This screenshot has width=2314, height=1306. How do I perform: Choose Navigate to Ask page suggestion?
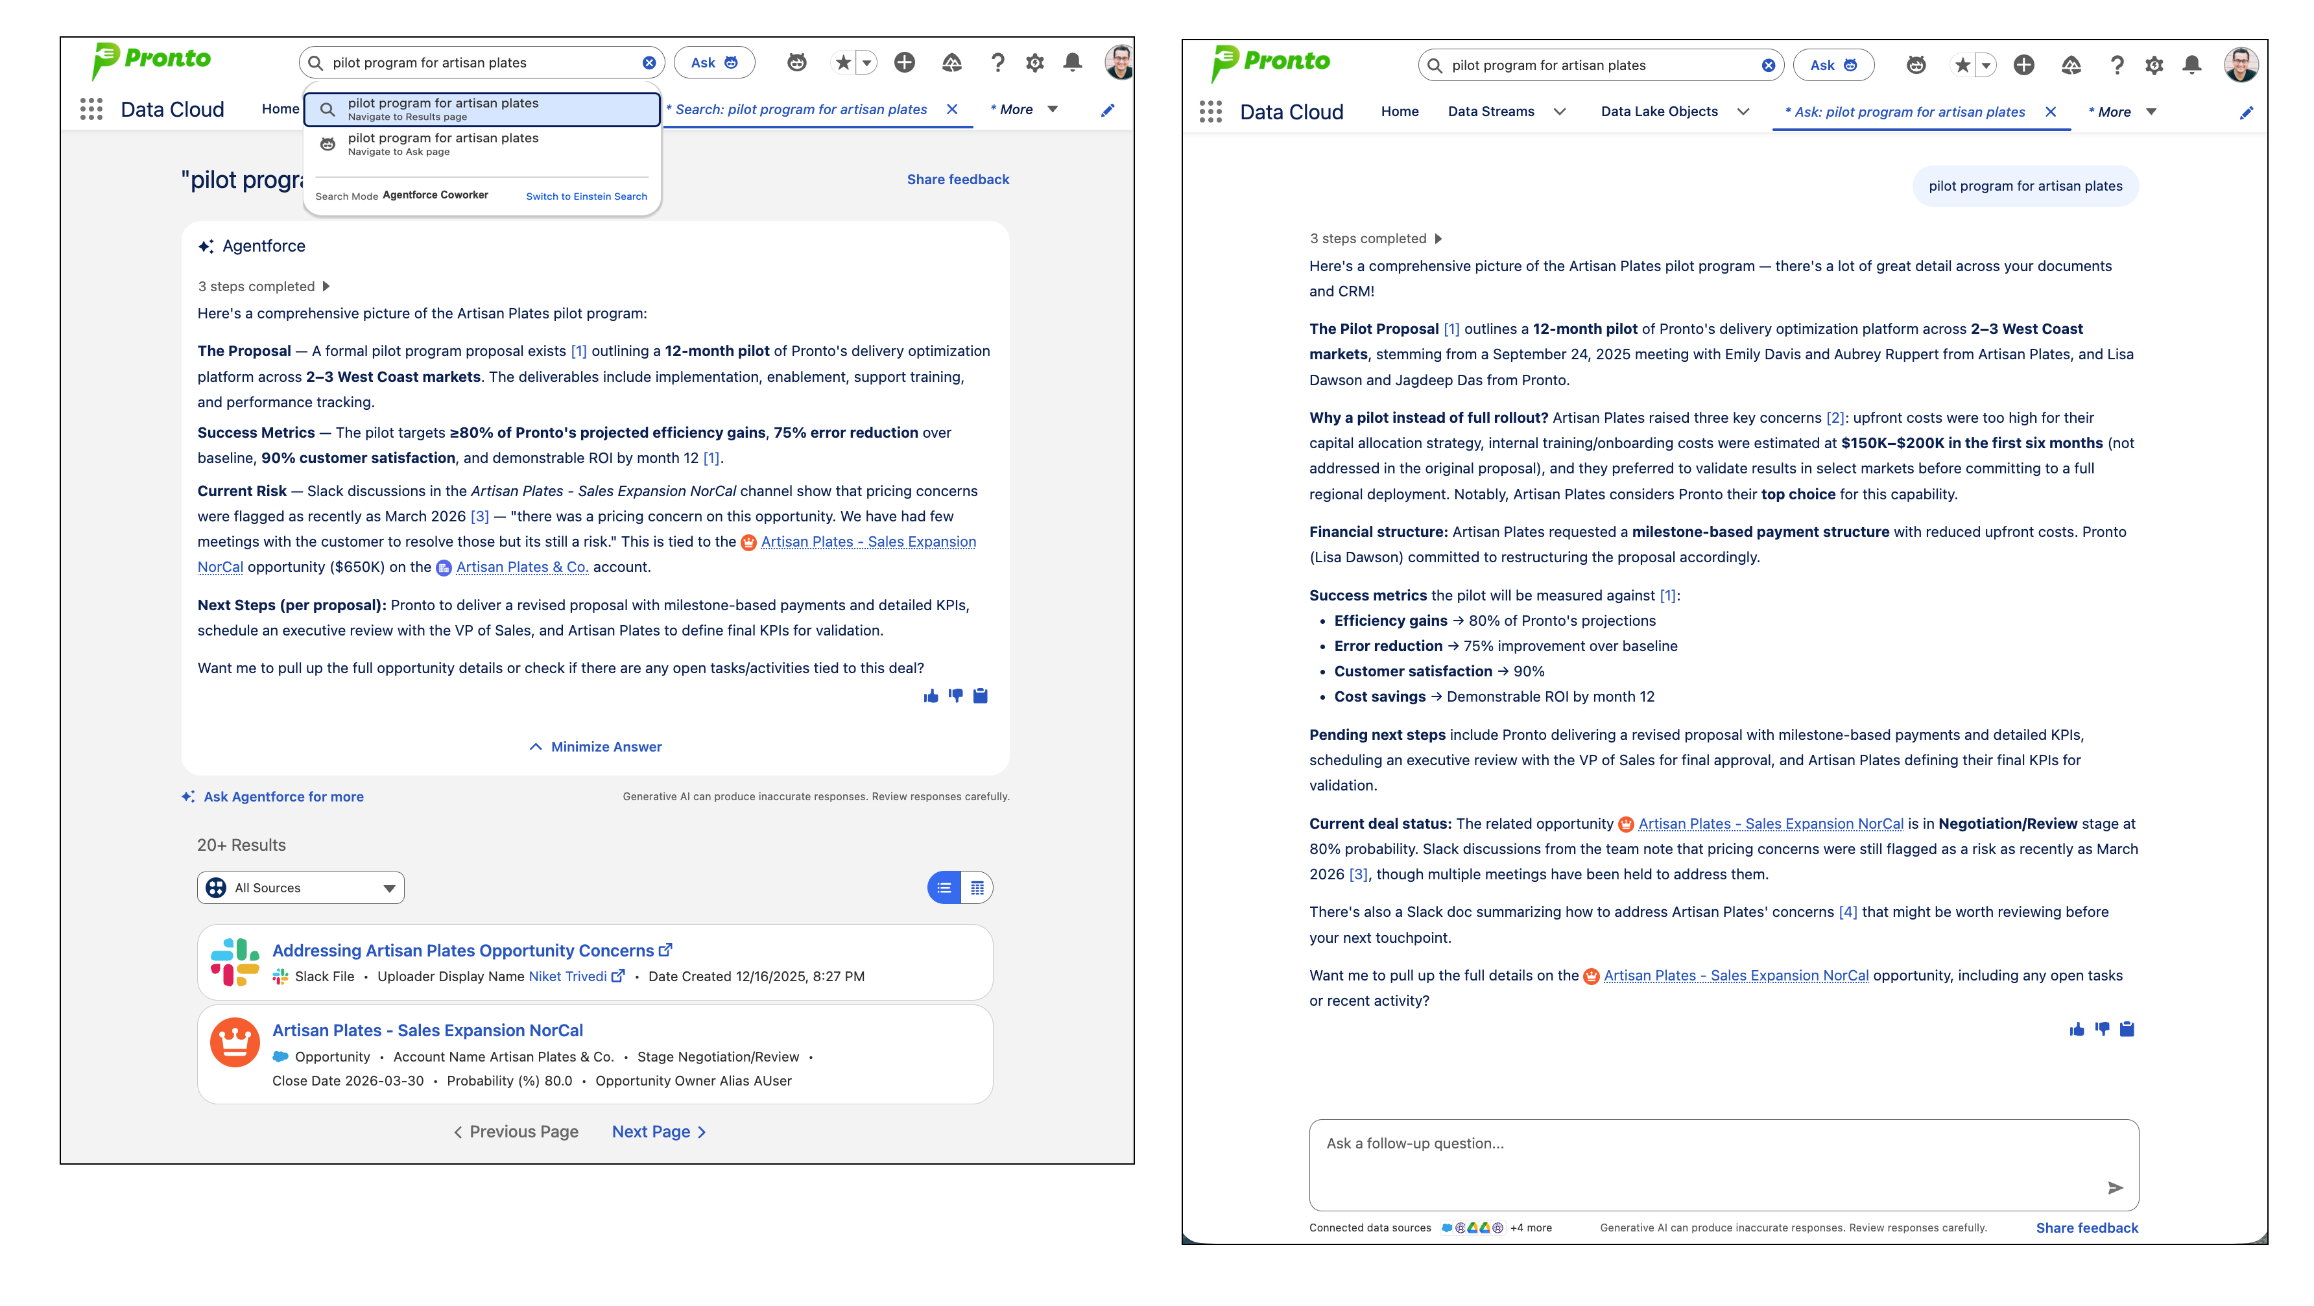[x=483, y=145]
